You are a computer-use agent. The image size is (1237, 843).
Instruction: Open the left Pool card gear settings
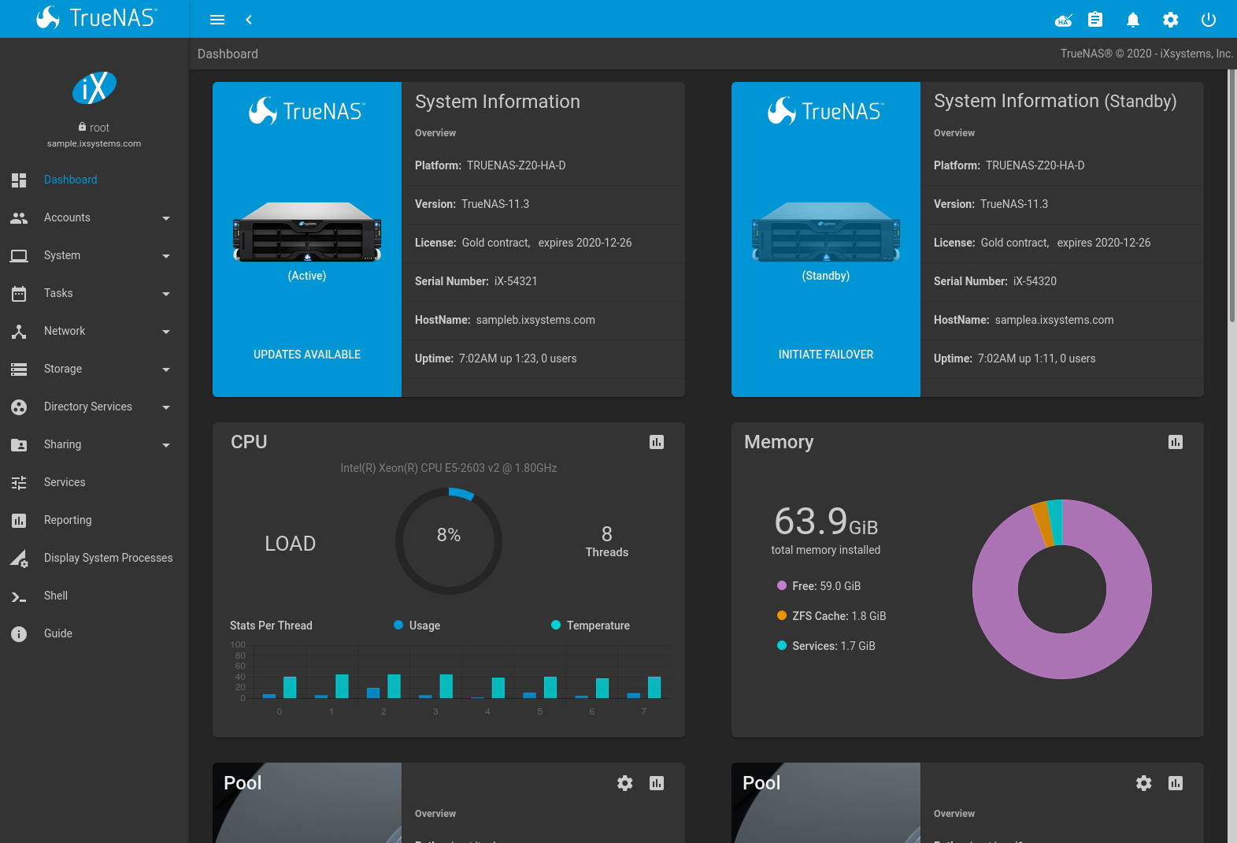pyautogui.click(x=625, y=783)
